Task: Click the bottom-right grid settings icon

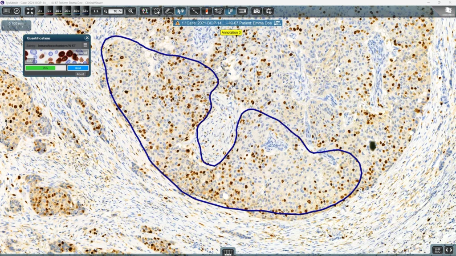Action: (437, 250)
